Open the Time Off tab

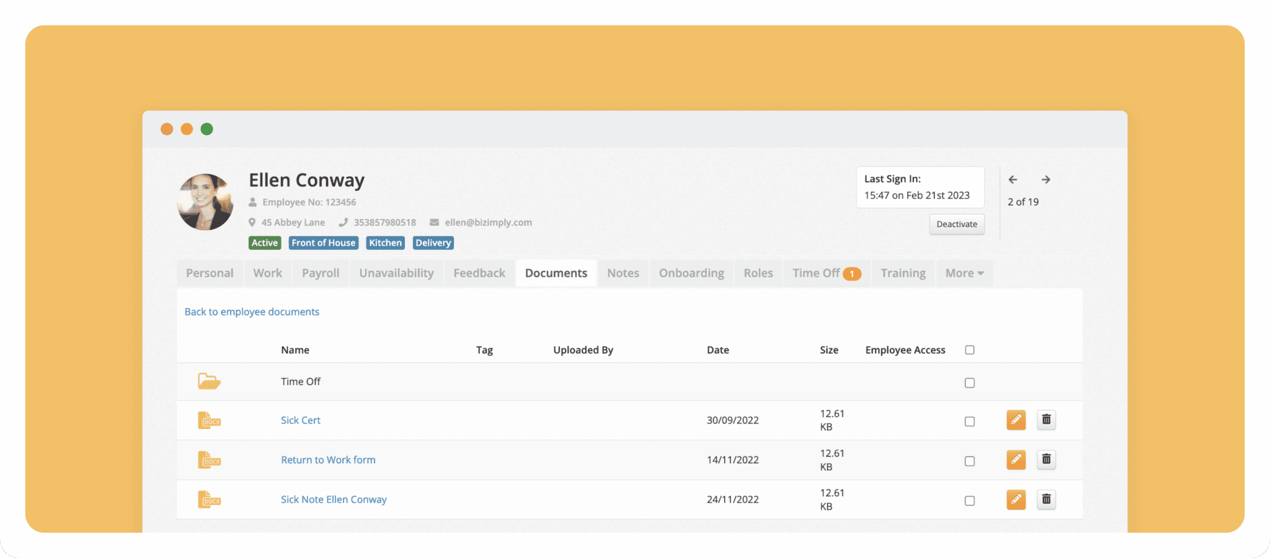click(x=816, y=273)
